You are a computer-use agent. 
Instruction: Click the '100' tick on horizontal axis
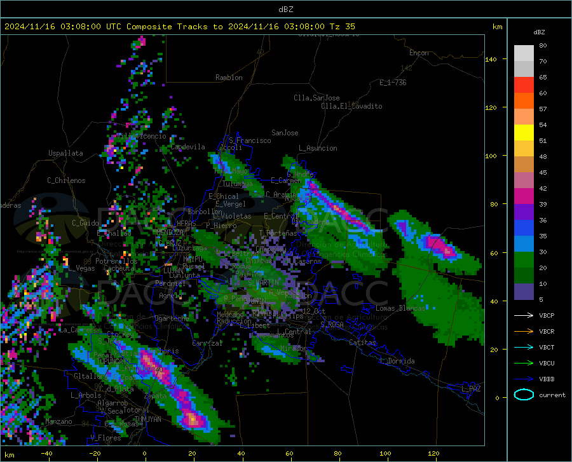385,453
